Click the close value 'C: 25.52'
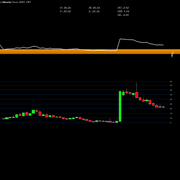The height and width of the screenshot is (180, 180). click(x=65, y=12)
